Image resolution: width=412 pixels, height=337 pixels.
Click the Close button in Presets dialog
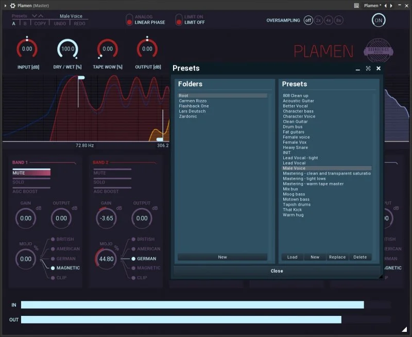[277, 271]
